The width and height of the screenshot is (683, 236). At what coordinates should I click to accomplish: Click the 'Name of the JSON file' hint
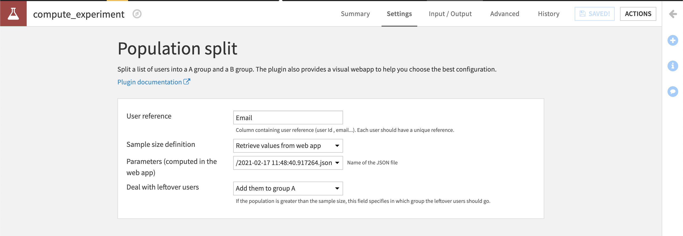(372, 163)
